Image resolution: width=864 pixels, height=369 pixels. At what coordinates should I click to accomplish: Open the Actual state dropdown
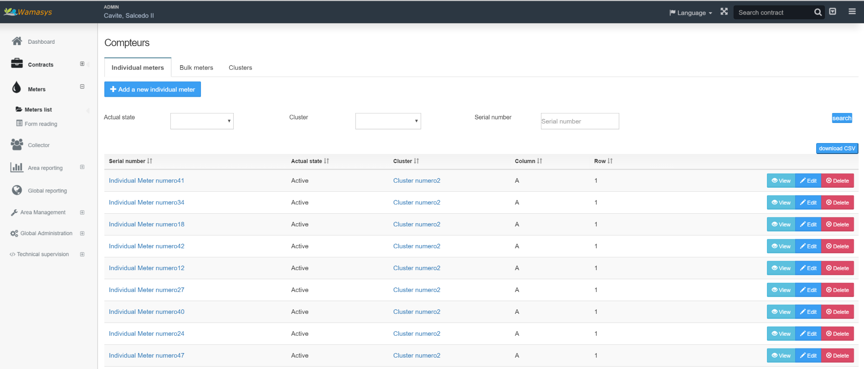pyautogui.click(x=202, y=121)
